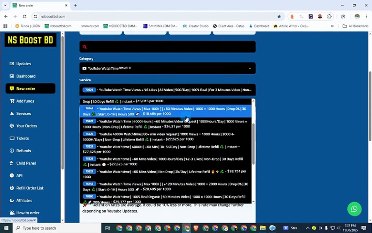Open the Chrome three-dot menu
This screenshot has height=233, width=372.
pyautogui.click(x=367, y=17)
